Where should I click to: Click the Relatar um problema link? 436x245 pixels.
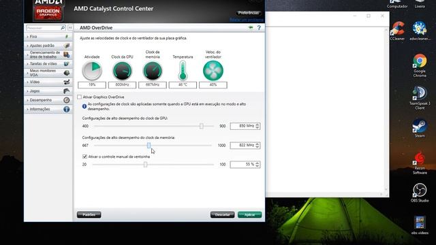tap(247, 20)
